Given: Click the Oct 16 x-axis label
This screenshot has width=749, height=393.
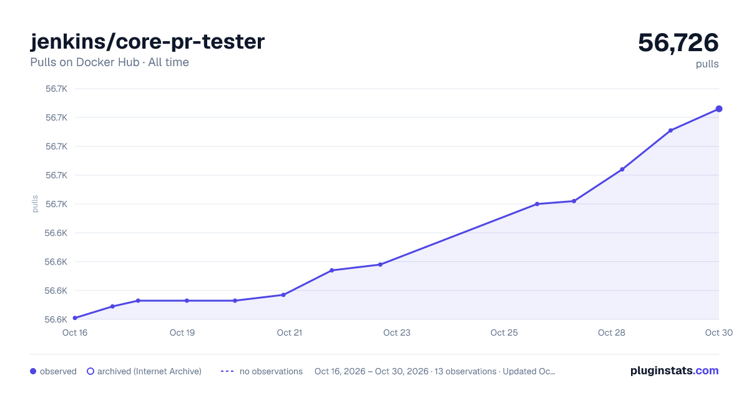Looking at the screenshot, I should click(75, 332).
